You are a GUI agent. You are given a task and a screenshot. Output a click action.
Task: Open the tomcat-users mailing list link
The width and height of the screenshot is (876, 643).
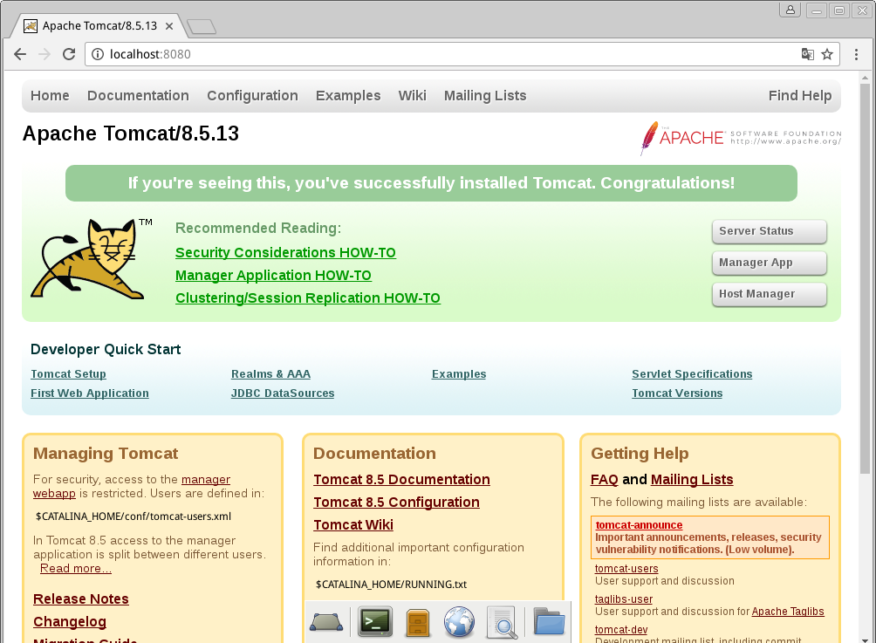(x=626, y=569)
